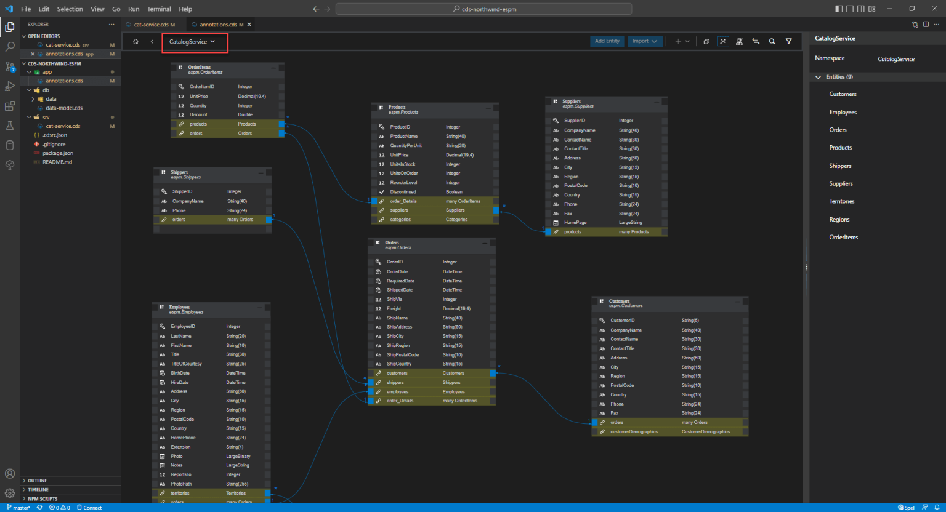The height and width of the screenshot is (512, 946).
Task: Open Source Control from the activity bar
Action: click(9, 66)
